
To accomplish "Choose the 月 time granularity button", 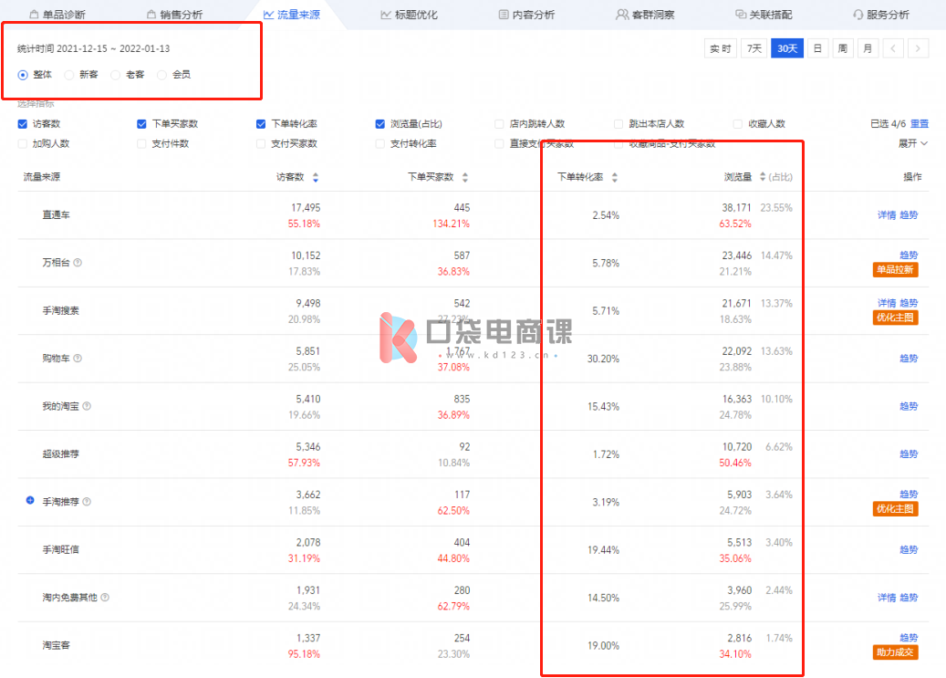I will tap(868, 48).
